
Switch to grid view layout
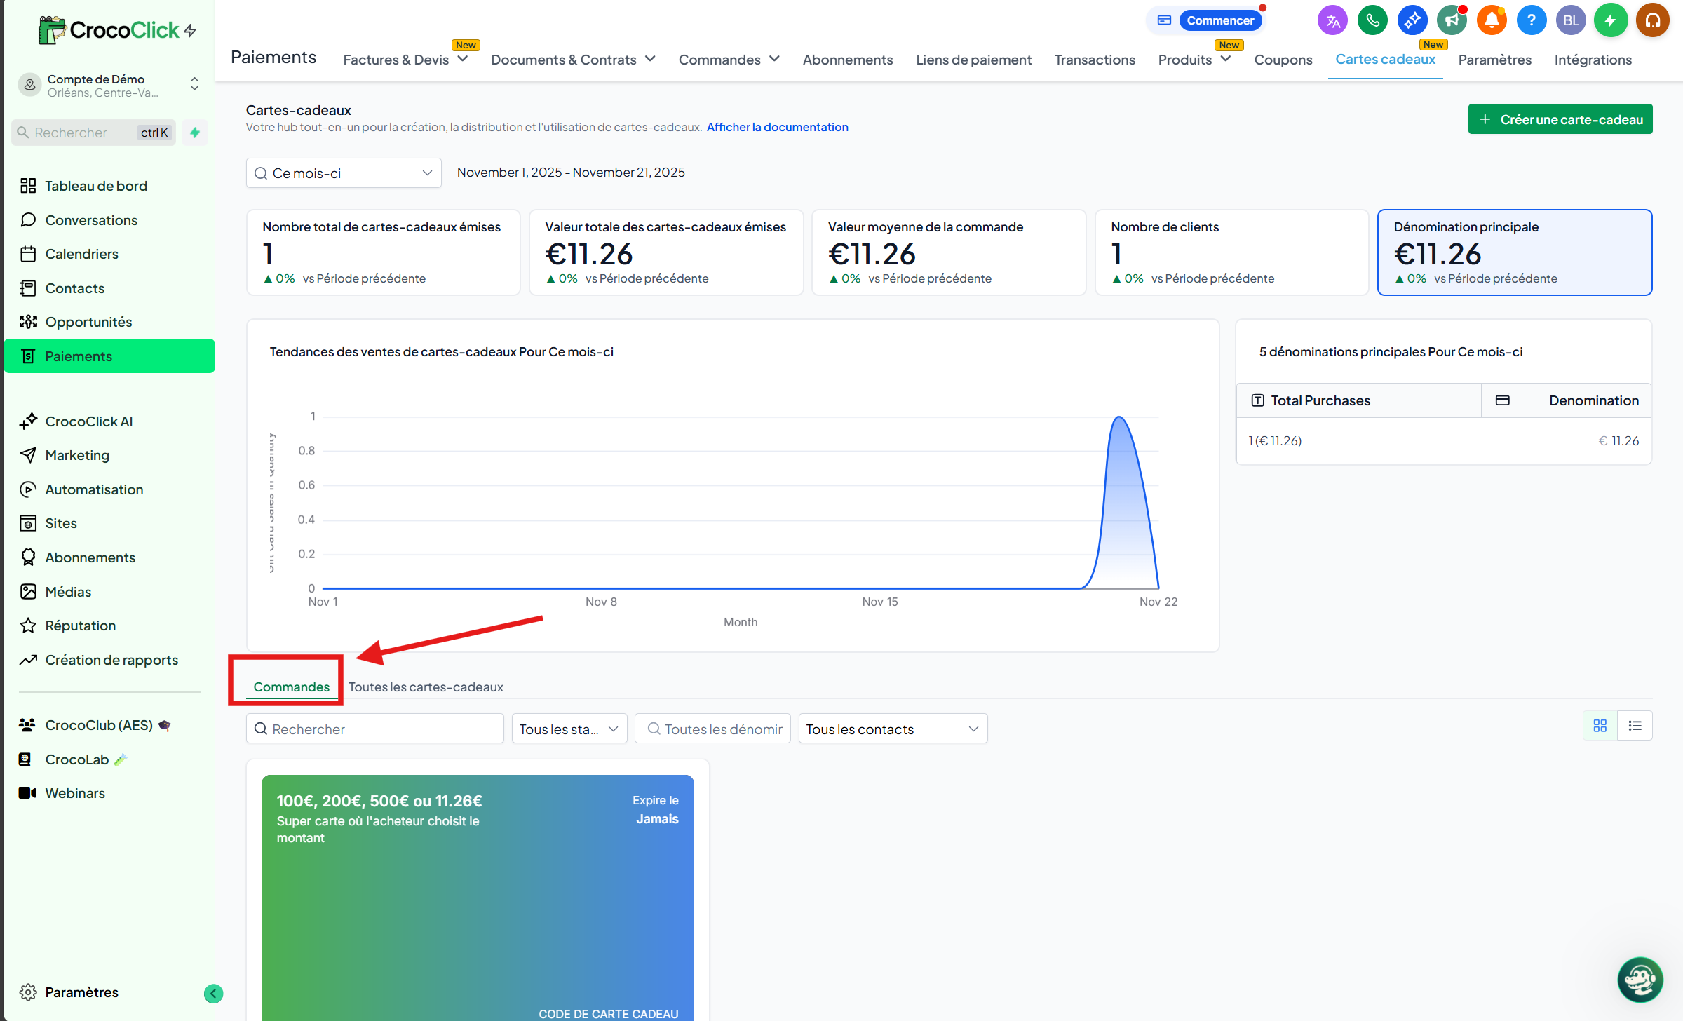(1600, 726)
